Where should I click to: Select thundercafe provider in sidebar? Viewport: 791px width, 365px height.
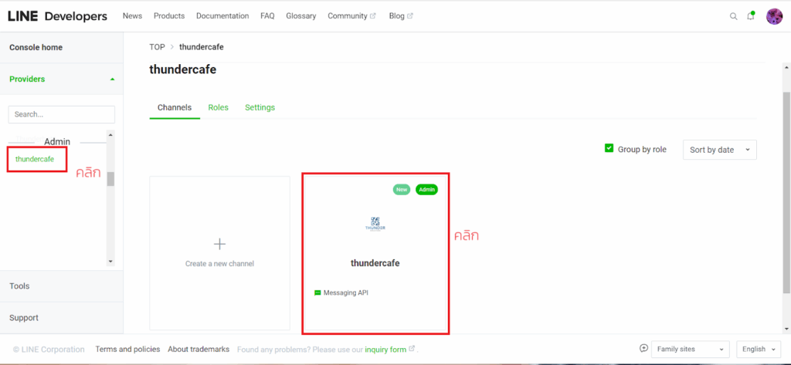35,159
